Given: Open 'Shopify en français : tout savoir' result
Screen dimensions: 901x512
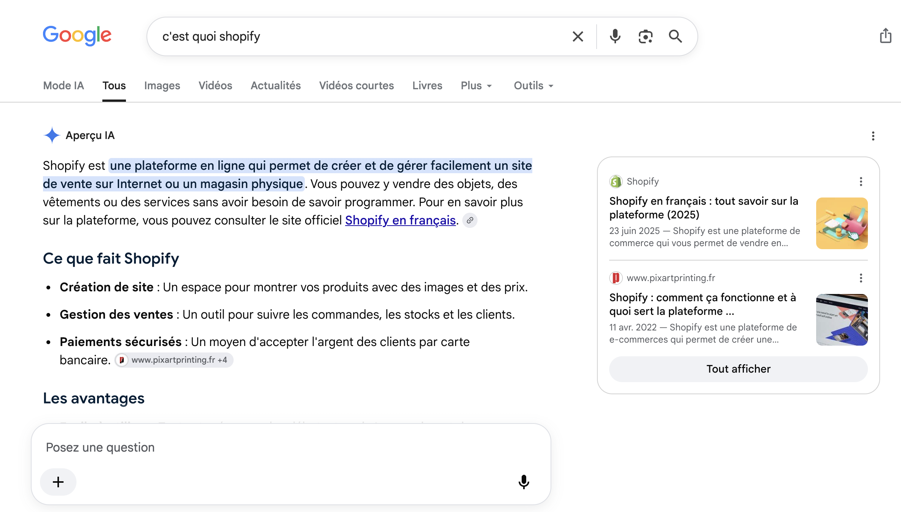Looking at the screenshot, I should [x=704, y=208].
